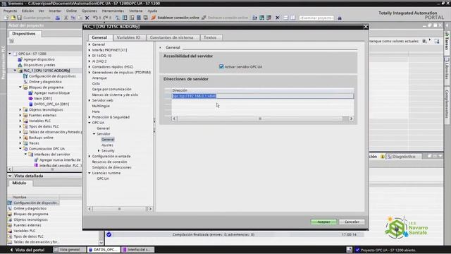Switch to Vista general taskbar tab
The image size is (451, 254).
click(x=69, y=250)
